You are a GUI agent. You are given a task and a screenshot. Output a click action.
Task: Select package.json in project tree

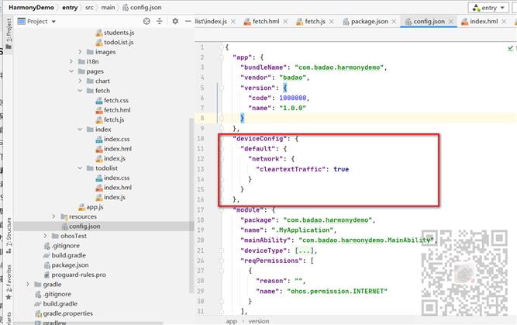point(67,265)
